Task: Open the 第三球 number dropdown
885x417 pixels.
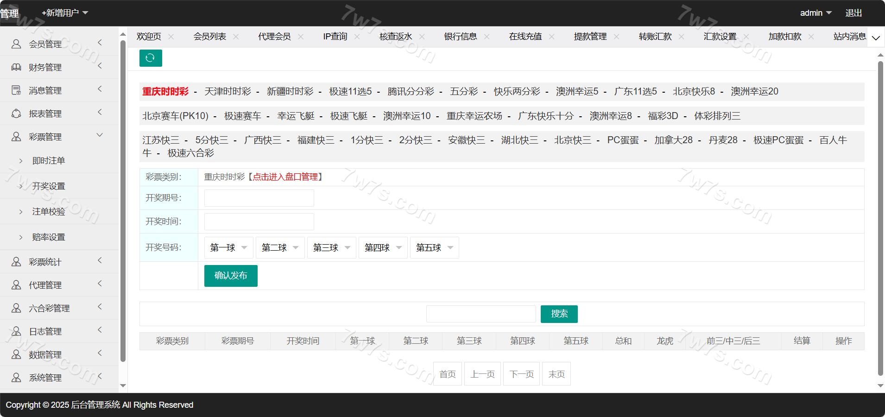Action: click(331, 247)
